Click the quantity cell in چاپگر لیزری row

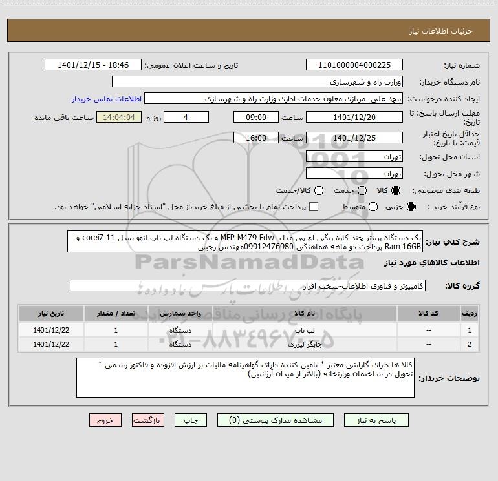[116, 344]
